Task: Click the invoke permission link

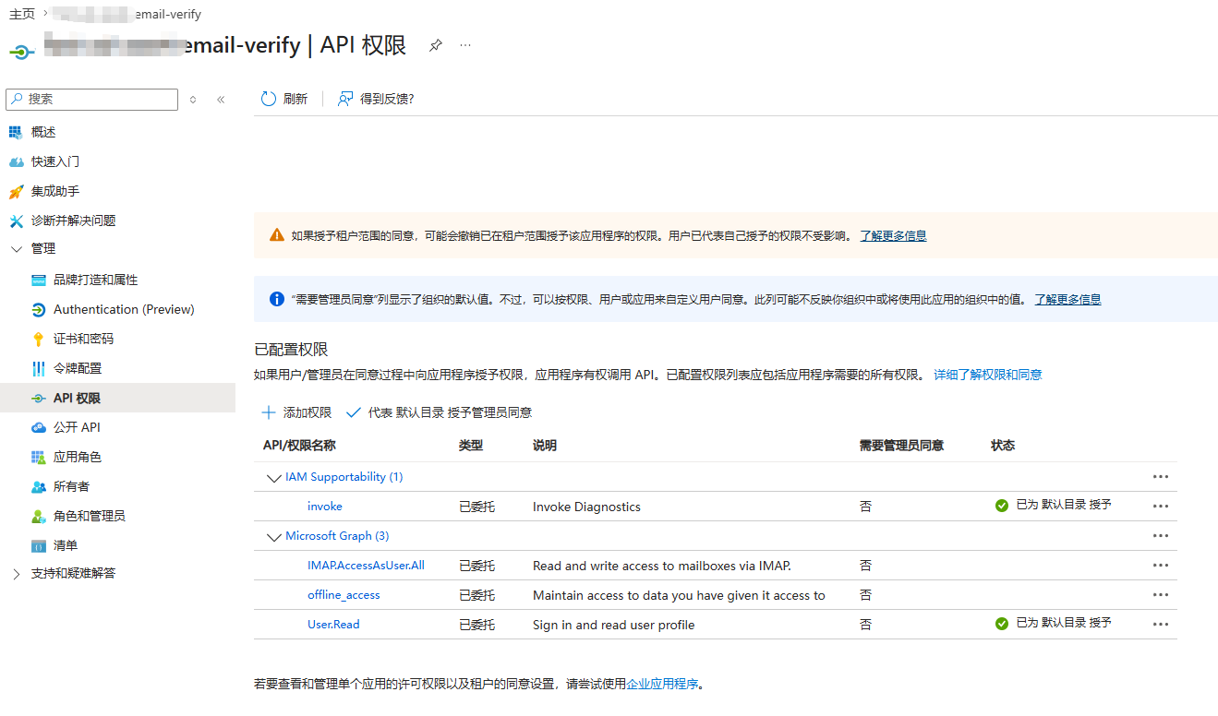Action: point(325,506)
